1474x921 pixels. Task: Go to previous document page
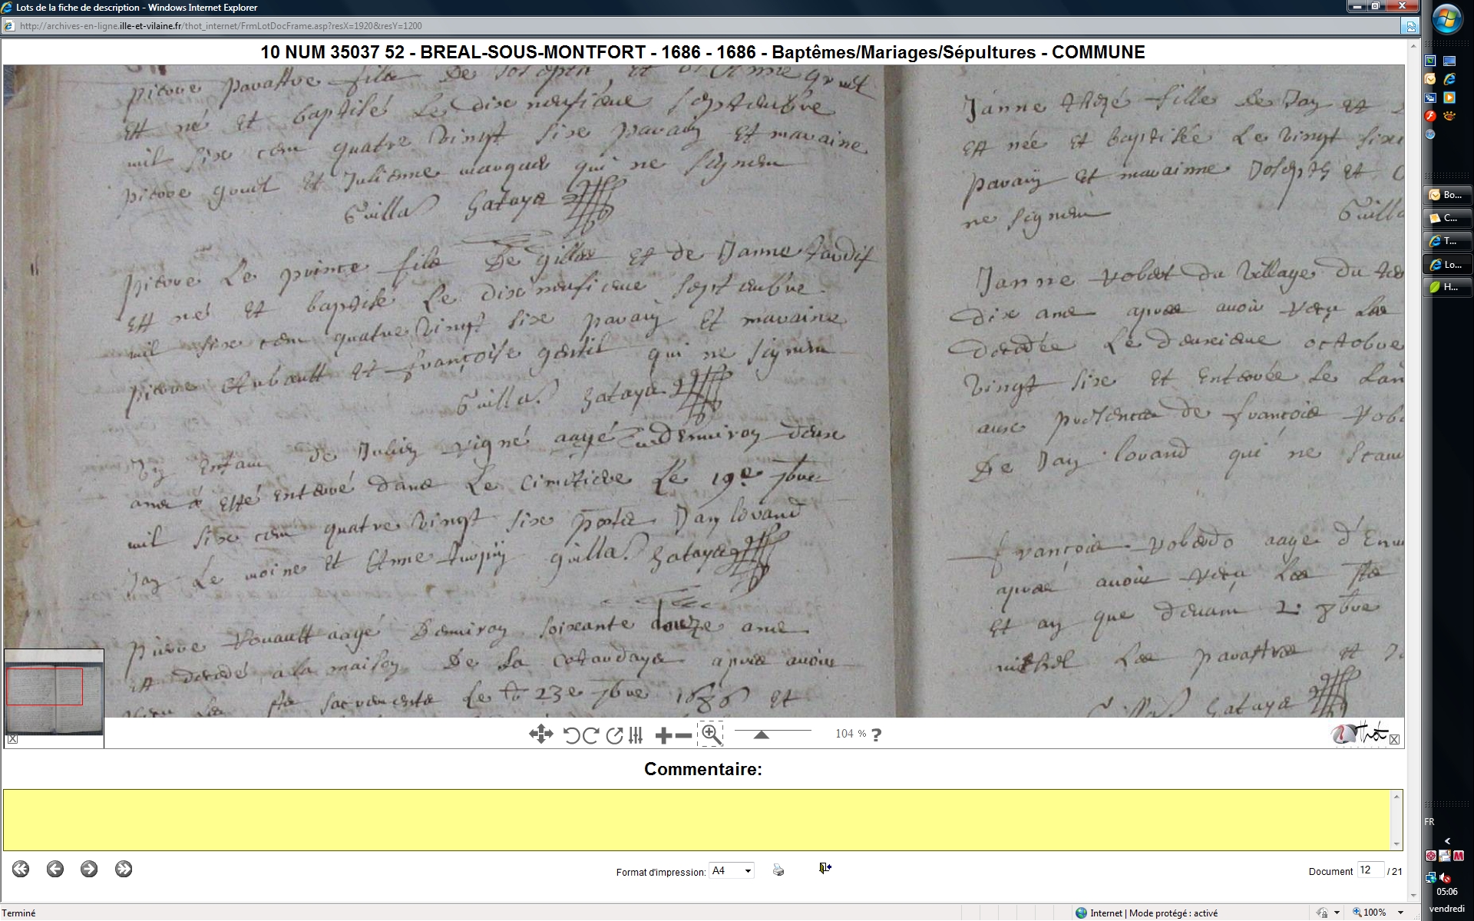pos(55,869)
